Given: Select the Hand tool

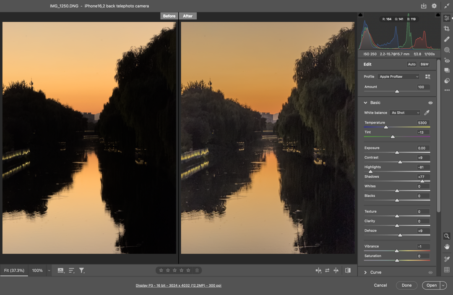Looking at the screenshot, I should coord(447,247).
